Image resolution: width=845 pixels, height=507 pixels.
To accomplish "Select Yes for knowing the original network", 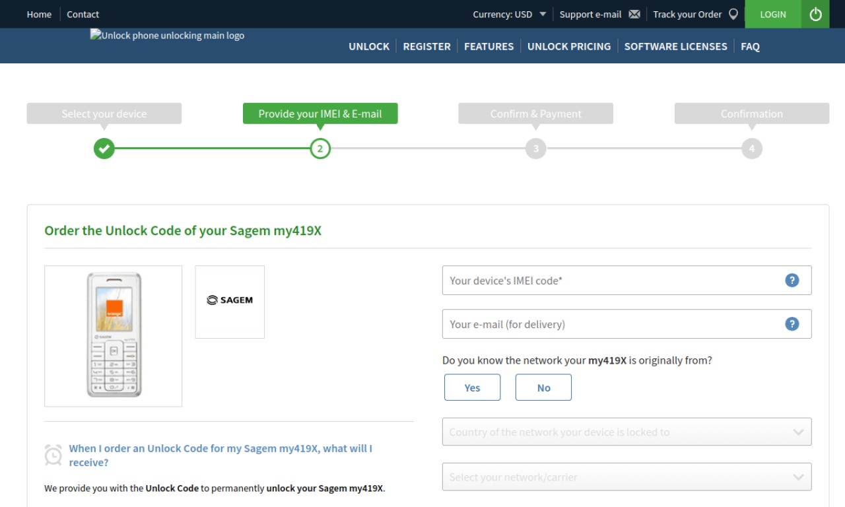I will point(472,388).
